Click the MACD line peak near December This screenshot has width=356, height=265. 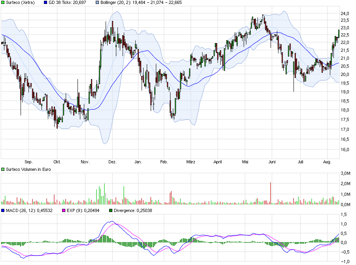pyautogui.click(x=111, y=221)
